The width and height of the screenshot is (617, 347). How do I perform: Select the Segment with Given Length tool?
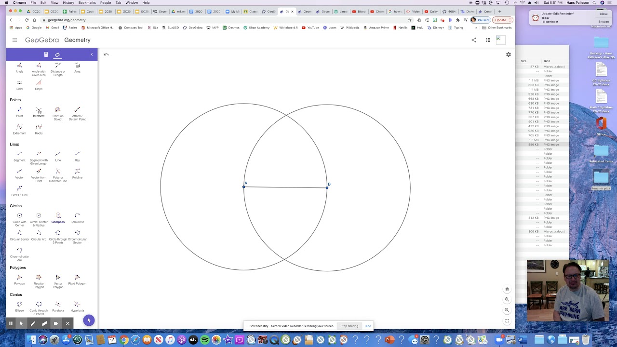(x=39, y=158)
